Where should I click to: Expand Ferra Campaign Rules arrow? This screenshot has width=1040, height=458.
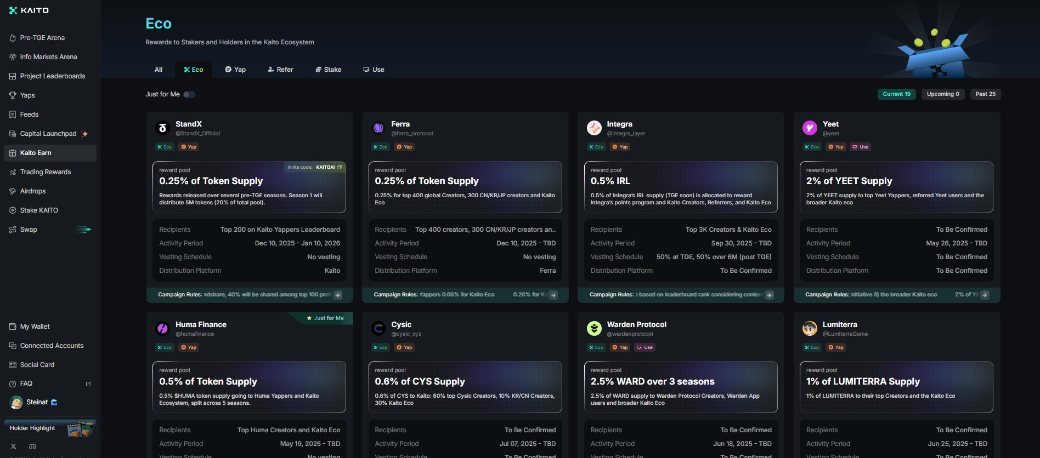(x=553, y=295)
